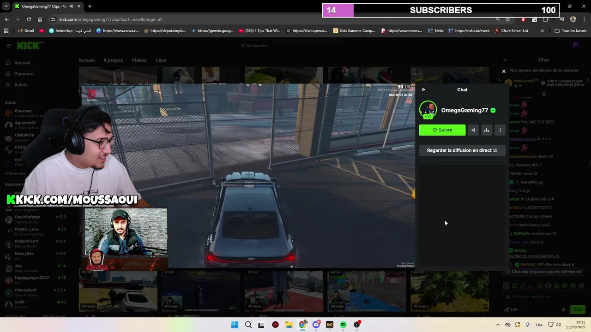591x332 pixels.
Task: Switch to Vidéos tab
Action: (x=139, y=60)
